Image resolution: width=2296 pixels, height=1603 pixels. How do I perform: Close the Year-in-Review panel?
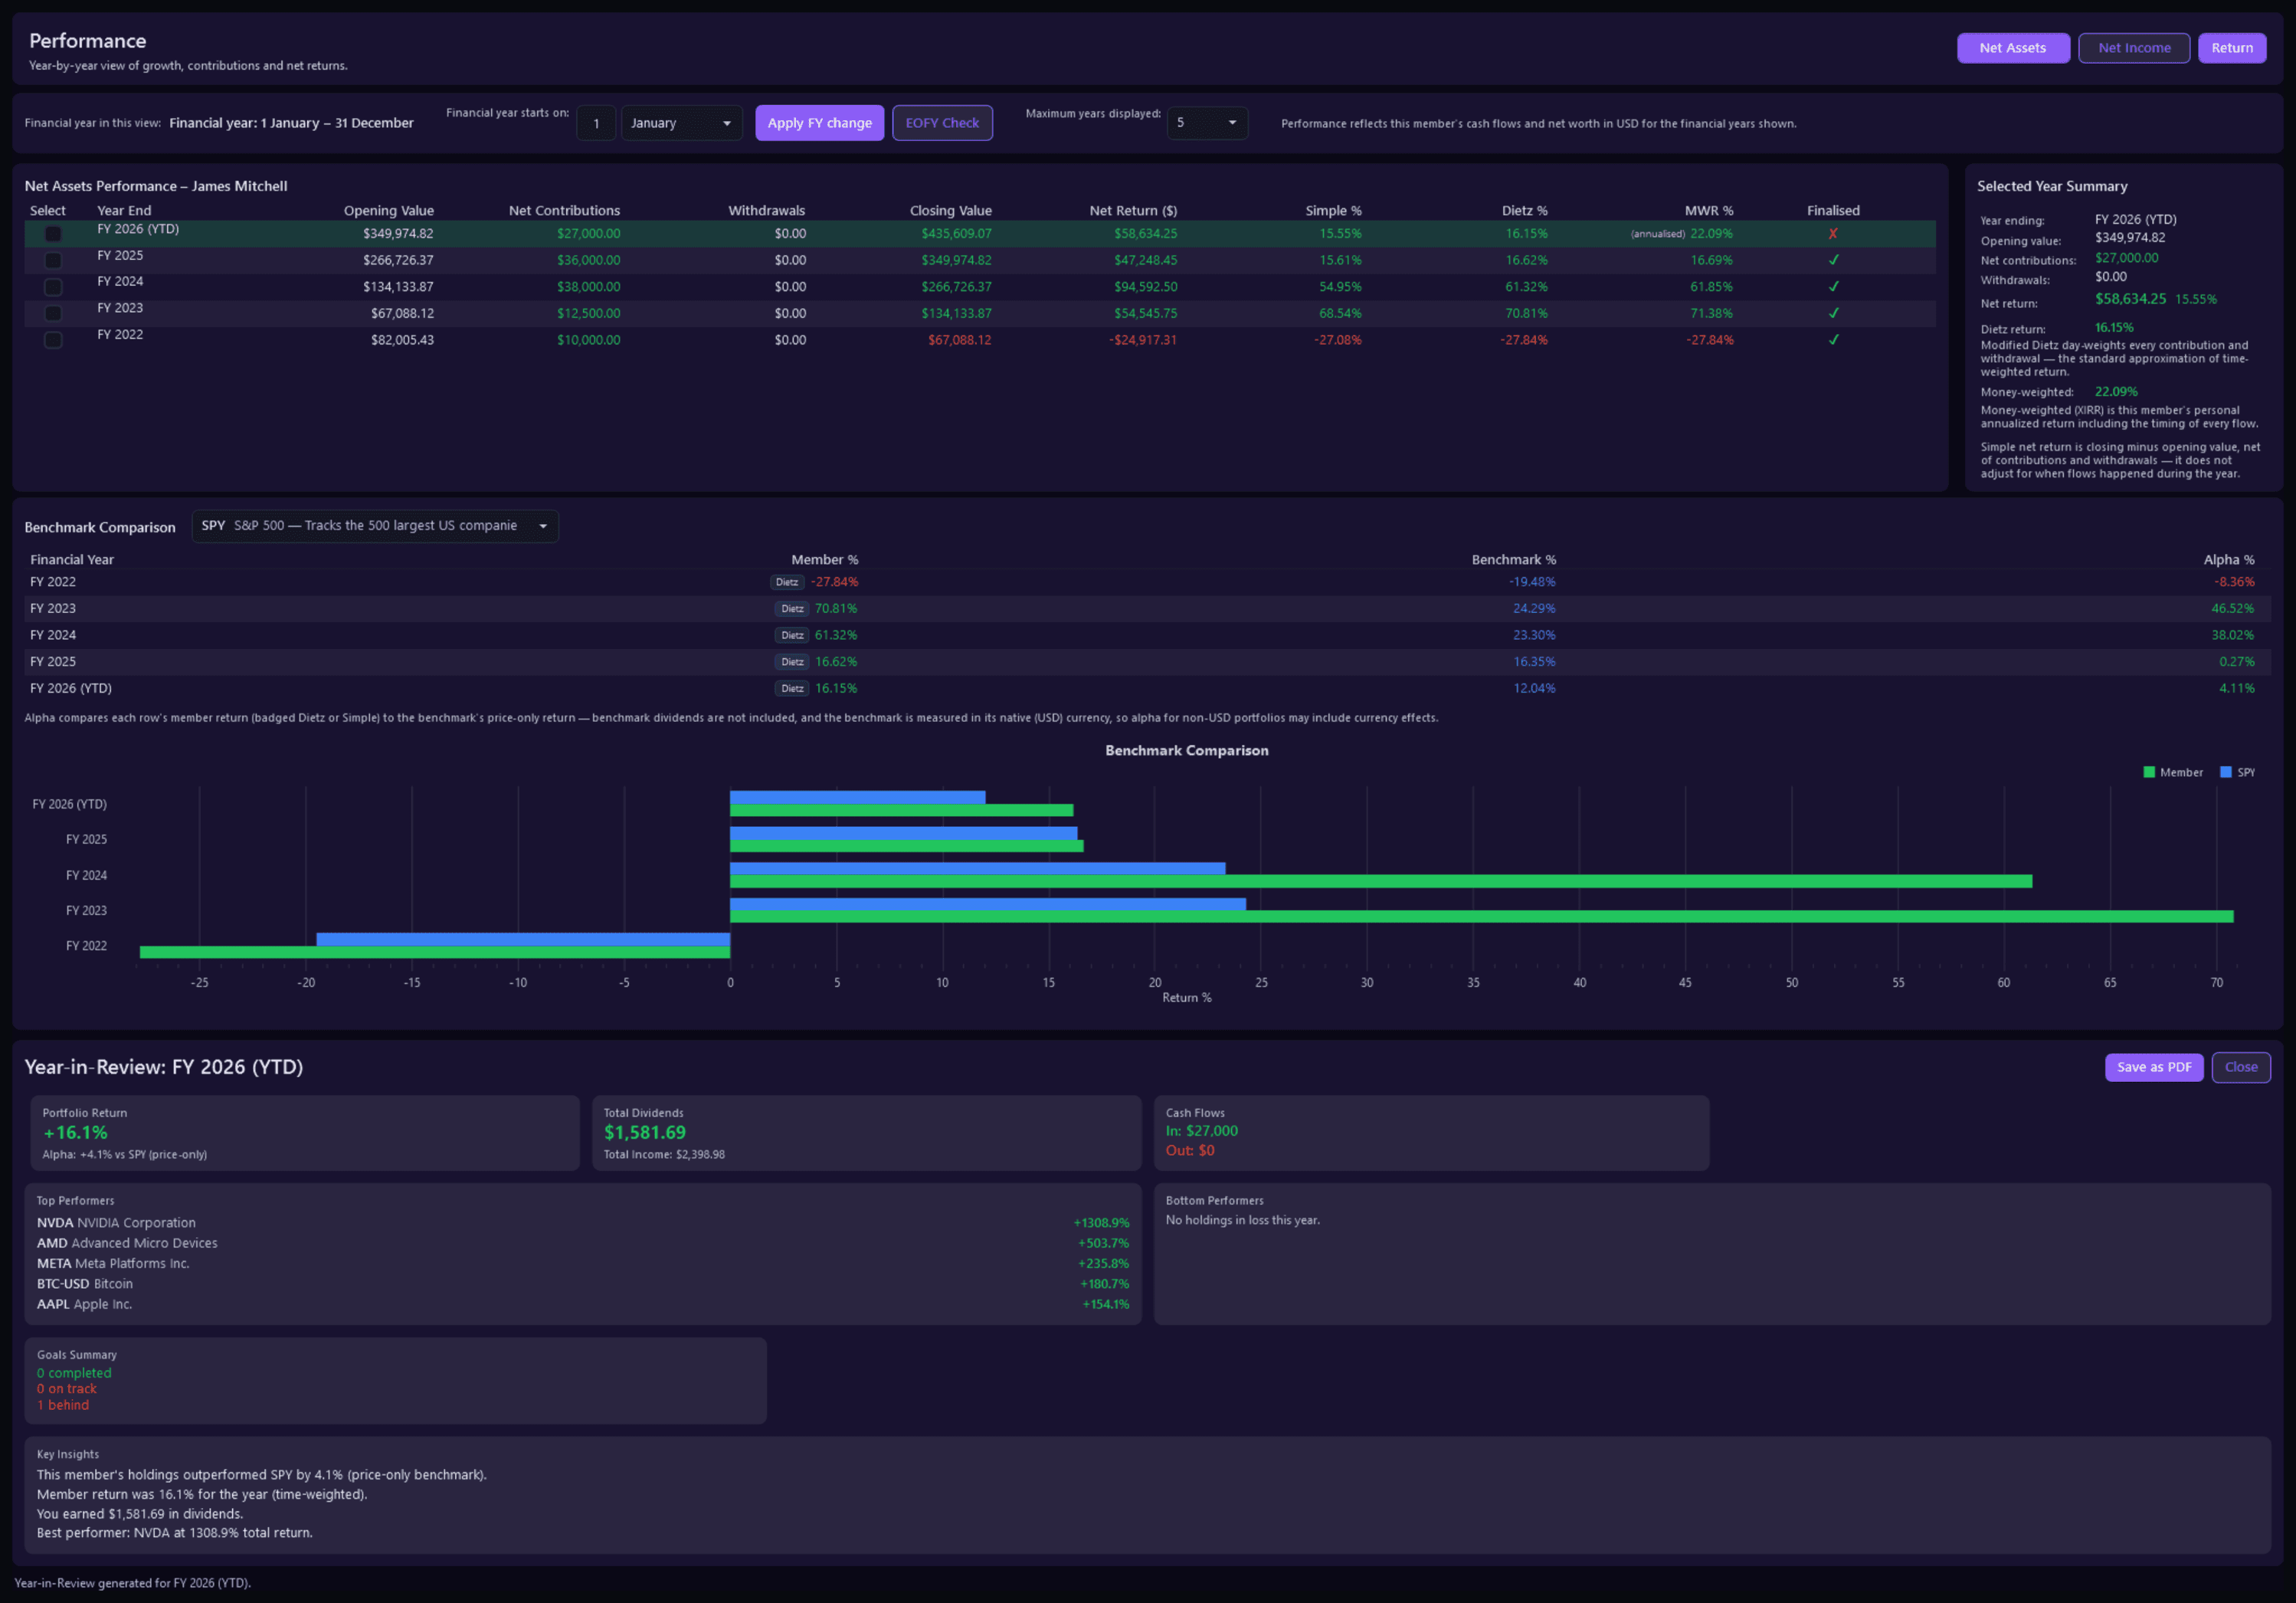[2240, 1067]
